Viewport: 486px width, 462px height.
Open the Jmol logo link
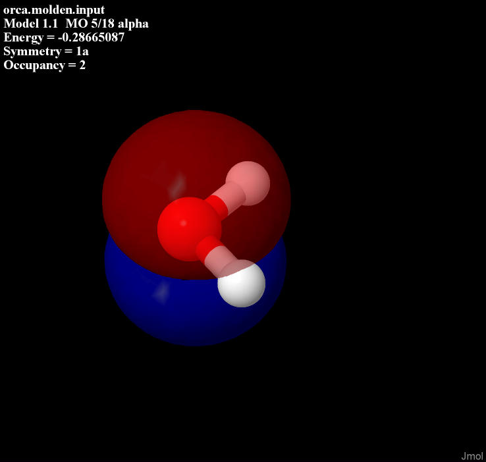point(472,456)
